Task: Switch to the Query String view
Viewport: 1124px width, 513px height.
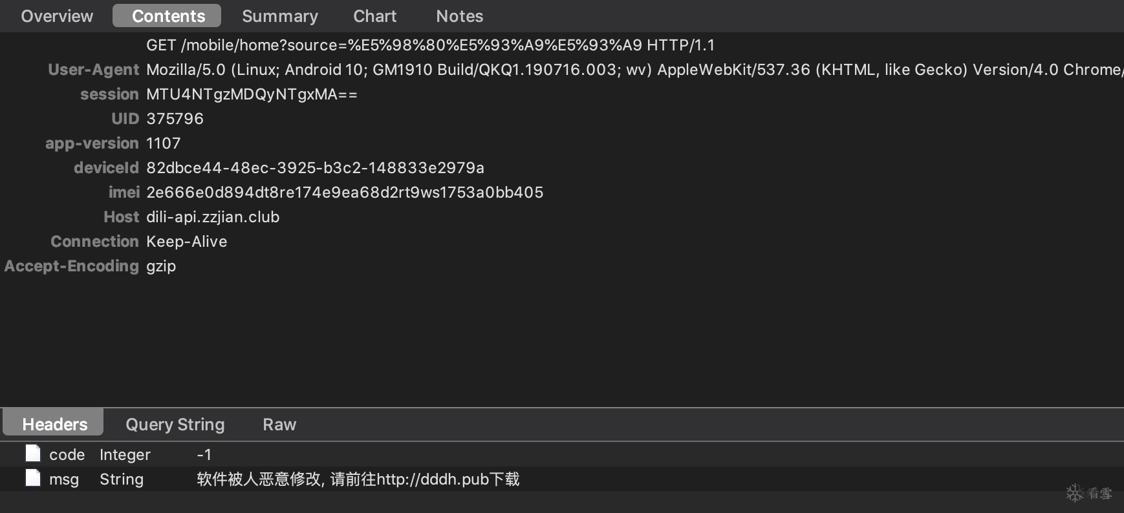Action: (x=175, y=424)
